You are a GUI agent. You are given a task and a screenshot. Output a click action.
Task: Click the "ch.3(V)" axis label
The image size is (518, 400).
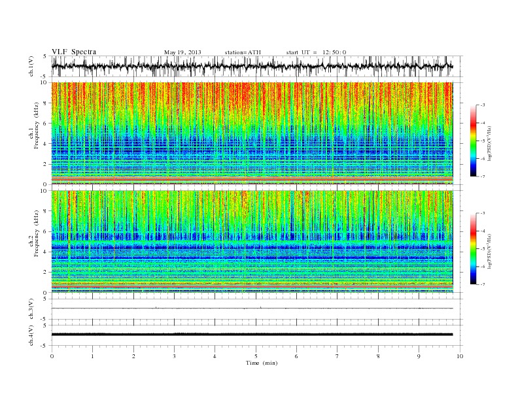[31, 309]
